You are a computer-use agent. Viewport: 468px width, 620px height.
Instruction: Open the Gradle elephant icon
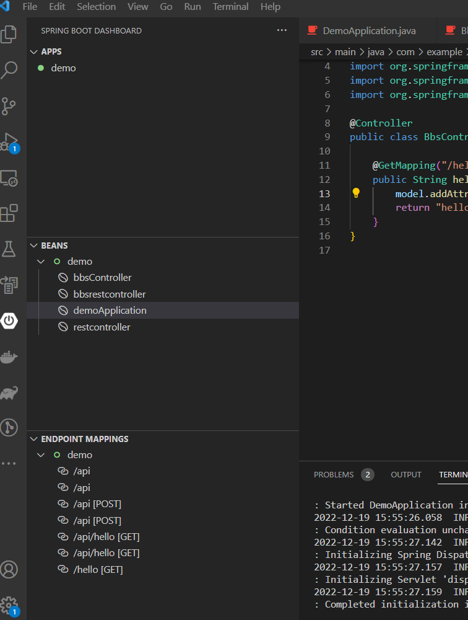(x=9, y=392)
